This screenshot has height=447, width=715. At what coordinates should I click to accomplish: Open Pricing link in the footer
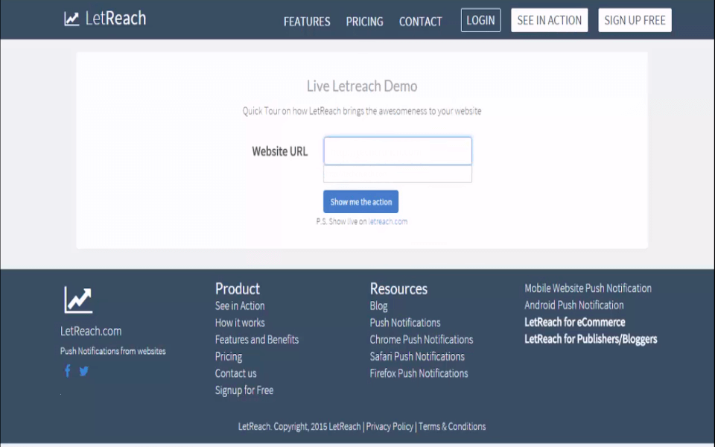click(229, 356)
